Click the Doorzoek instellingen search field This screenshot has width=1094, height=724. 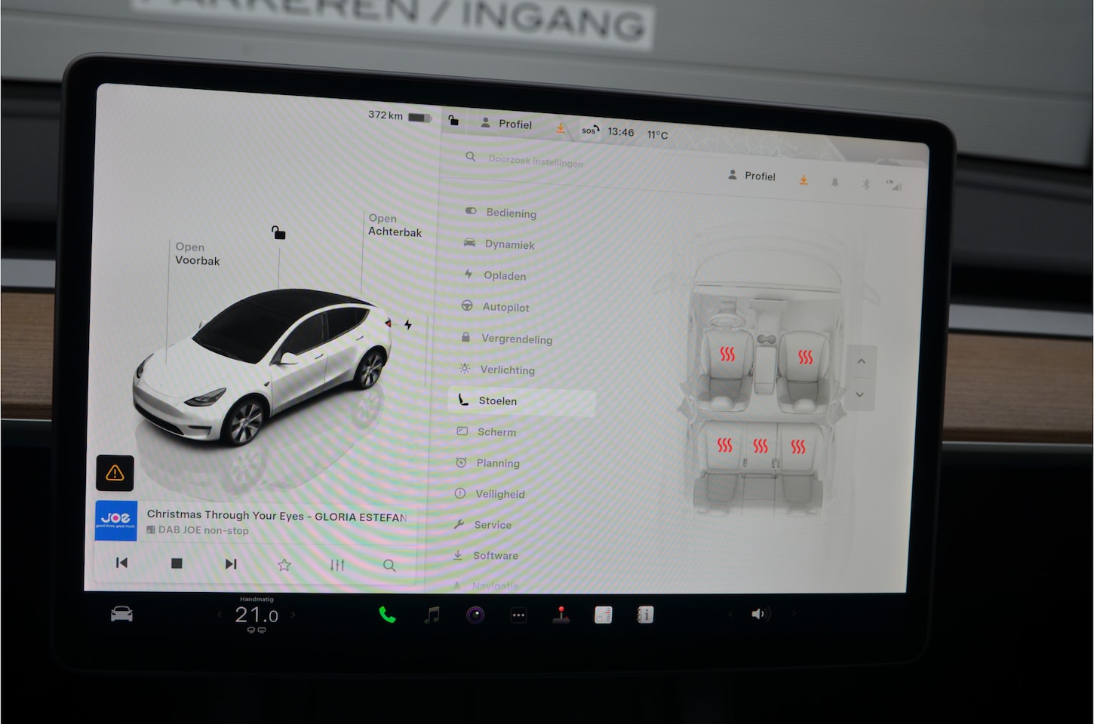[536, 161]
